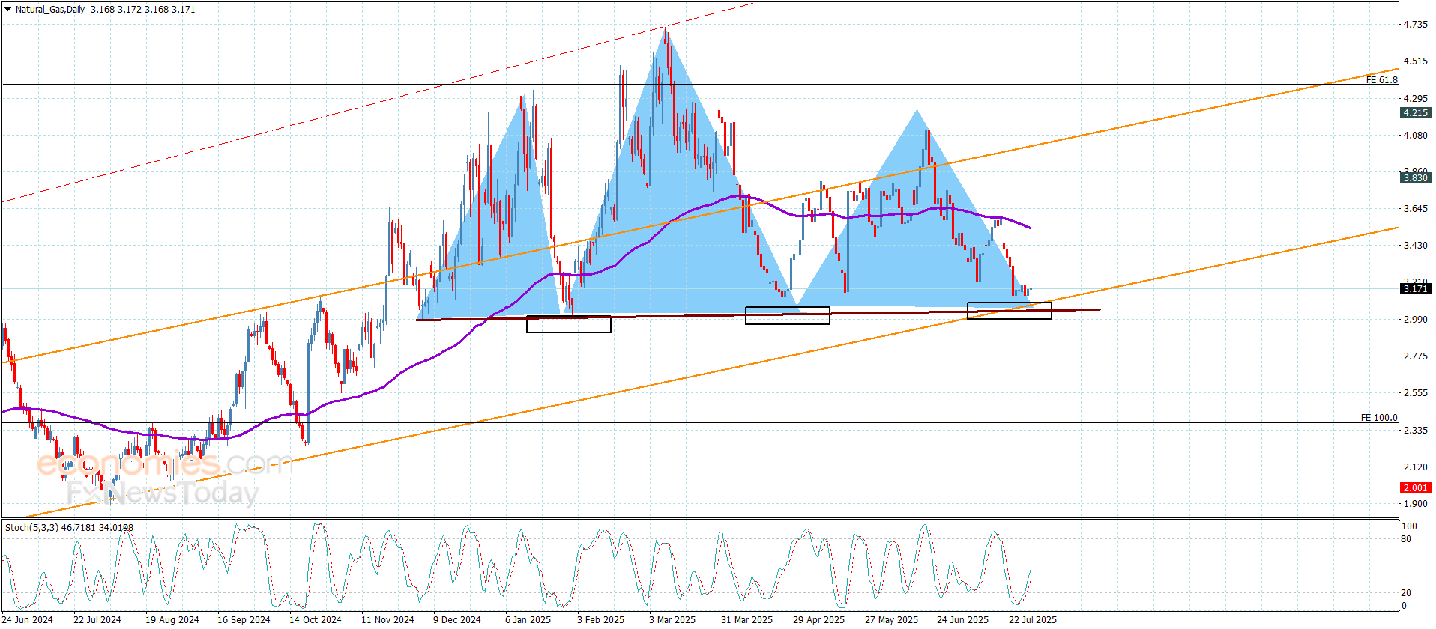Click the red 2.001 price tag

point(1416,487)
